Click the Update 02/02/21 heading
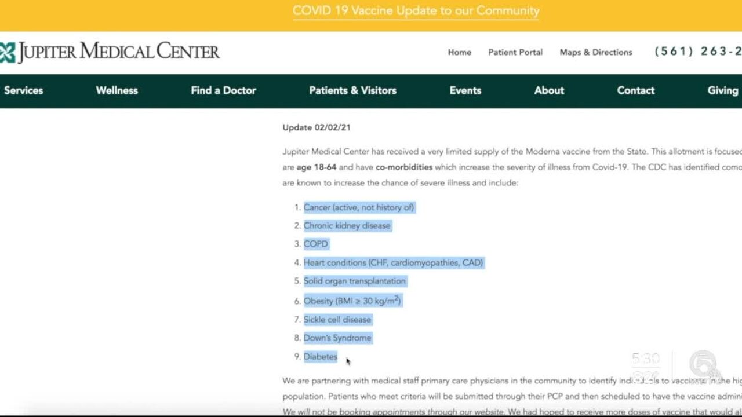The height and width of the screenshot is (417, 742). (x=316, y=127)
